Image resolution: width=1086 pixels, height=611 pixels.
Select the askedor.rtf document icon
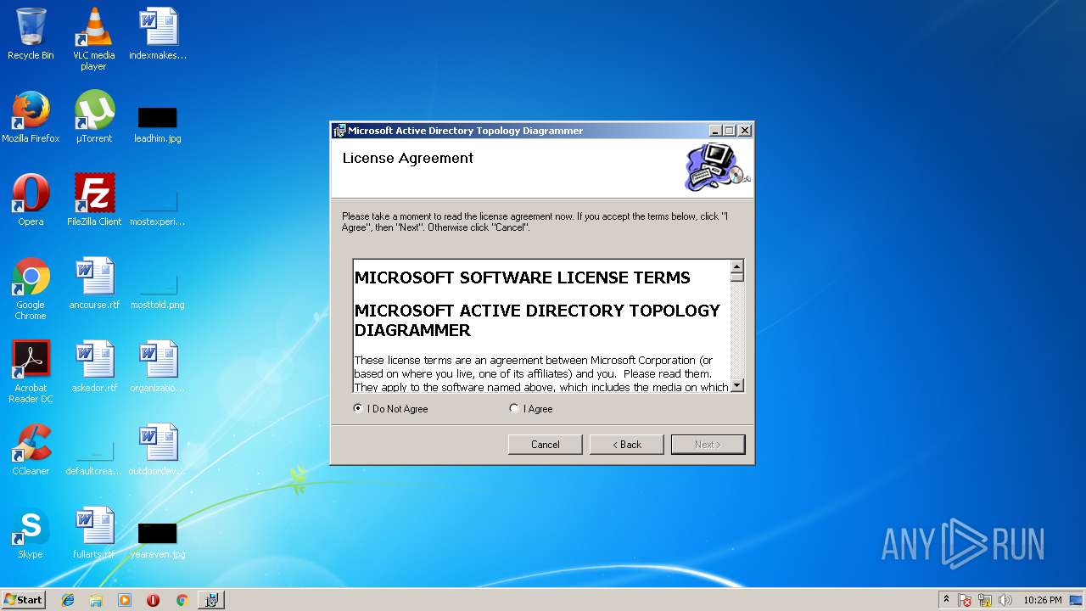tap(93, 367)
